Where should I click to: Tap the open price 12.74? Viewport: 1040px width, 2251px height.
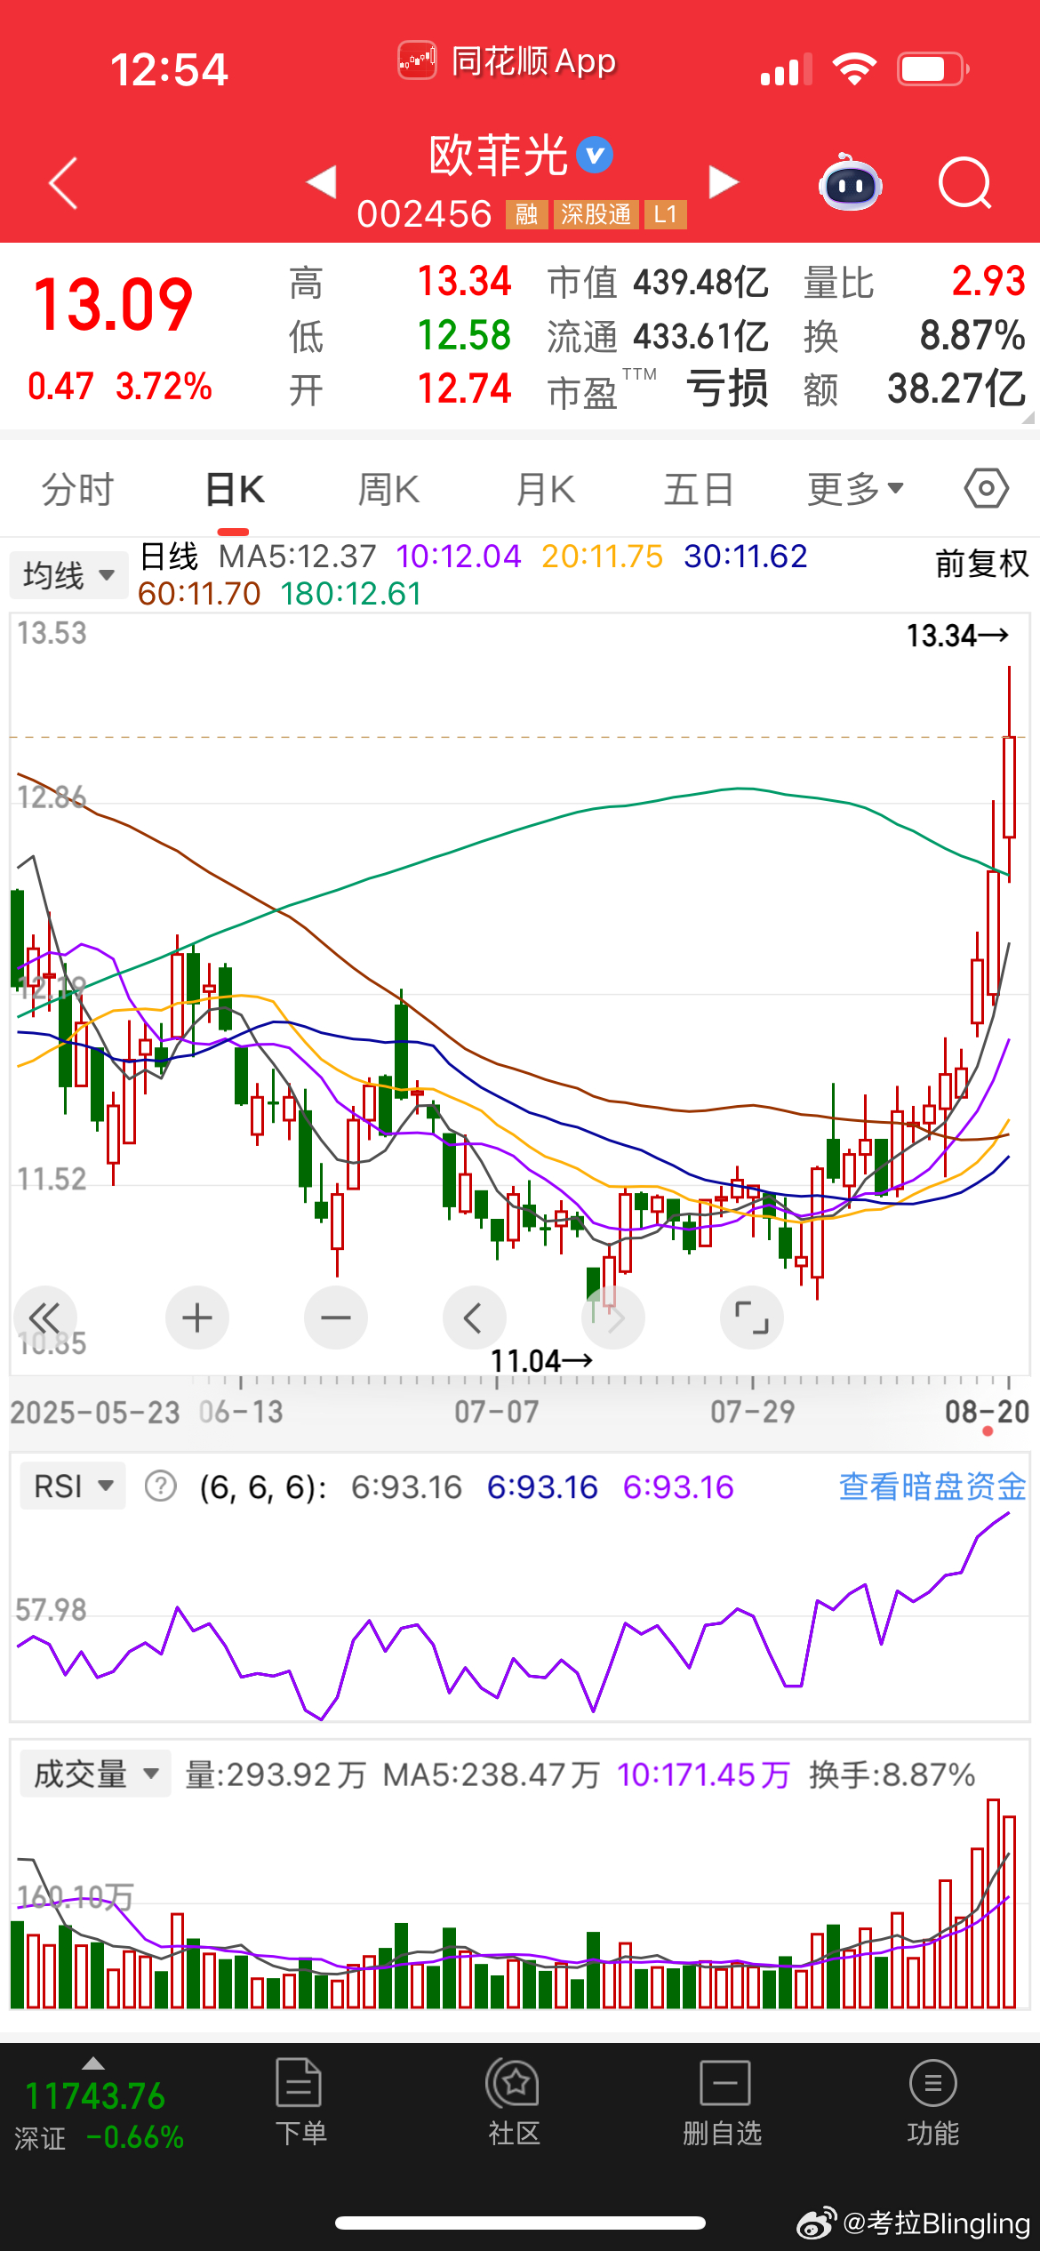tap(465, 389)
